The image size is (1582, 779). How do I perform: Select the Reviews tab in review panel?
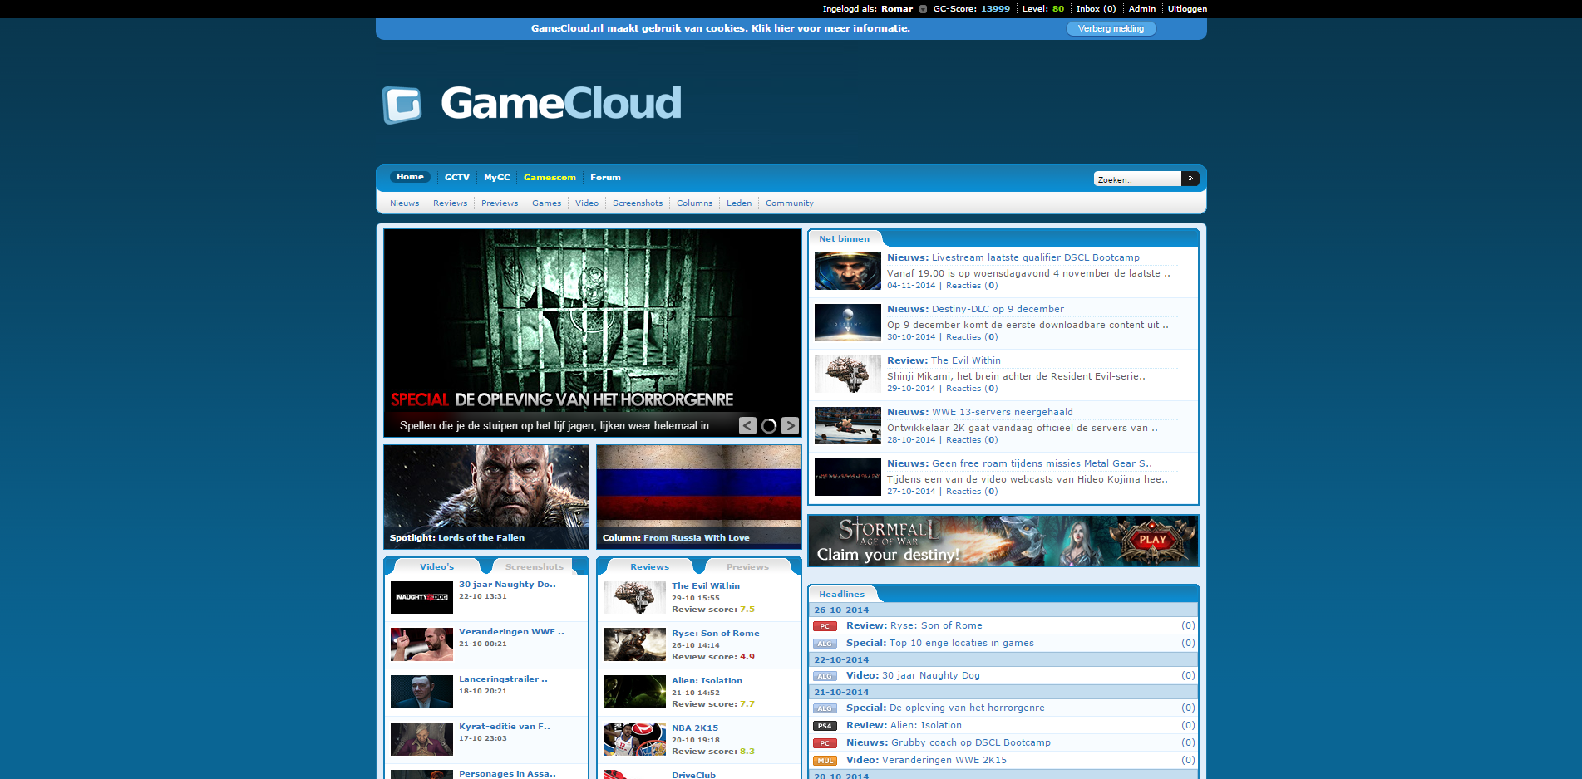click(649, 567)
